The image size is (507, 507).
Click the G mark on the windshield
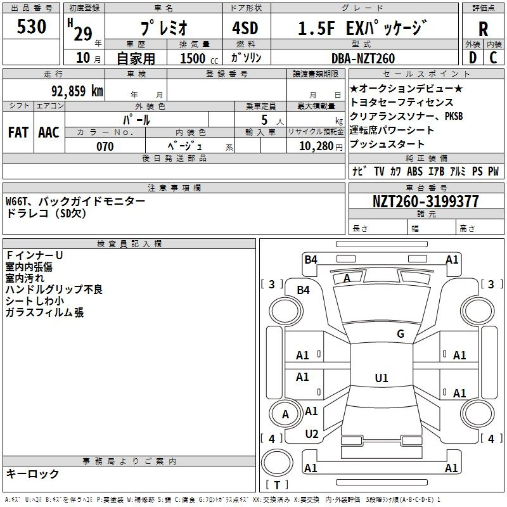[401, 333]
